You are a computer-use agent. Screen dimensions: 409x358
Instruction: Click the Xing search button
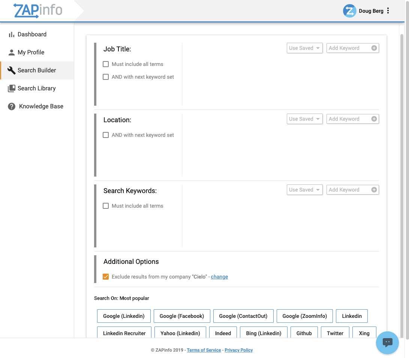(364, 333)
